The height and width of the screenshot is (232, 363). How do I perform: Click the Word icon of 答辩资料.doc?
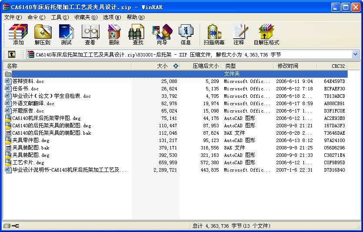coord(8,81)
